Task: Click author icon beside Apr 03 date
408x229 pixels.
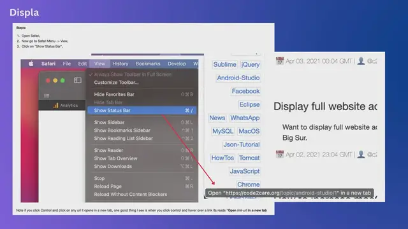Action: coord(361,61)
